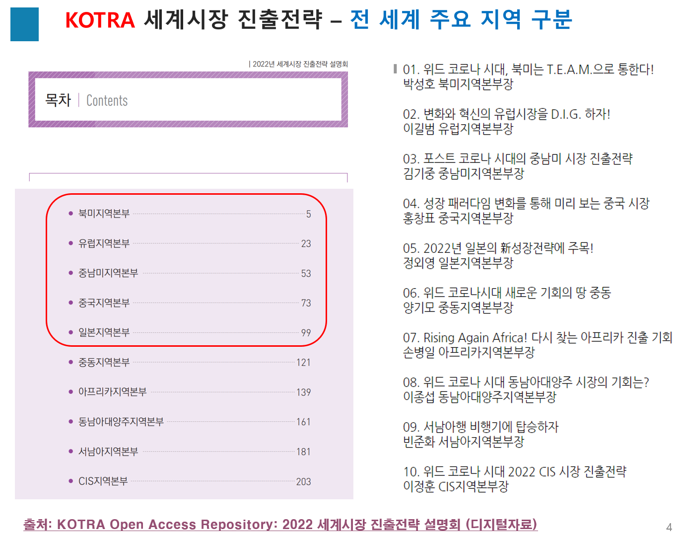This screenshot has height=542, width=679.
Task: Click speaker name 김기중 중남미지역본부장
Action: tap(464, 173)
